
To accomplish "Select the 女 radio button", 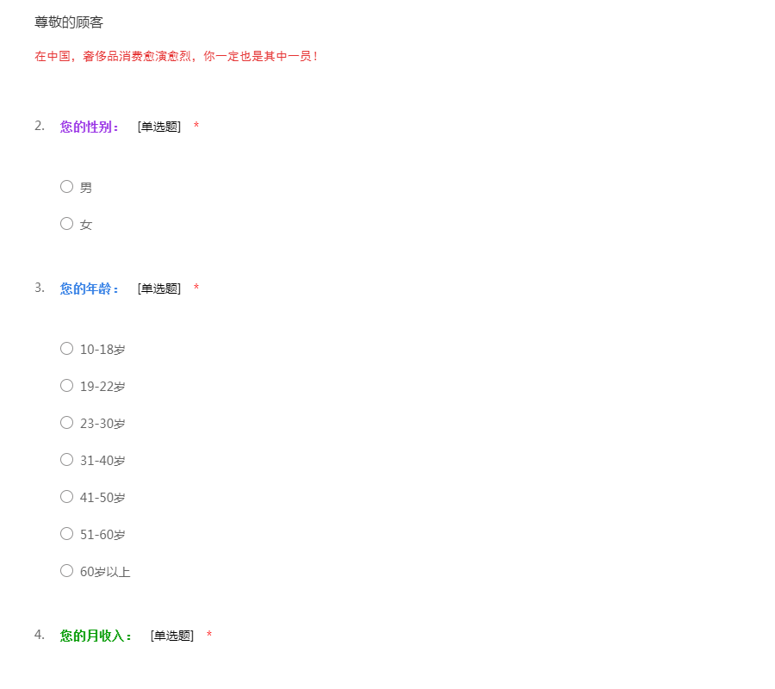I will 66,224.
